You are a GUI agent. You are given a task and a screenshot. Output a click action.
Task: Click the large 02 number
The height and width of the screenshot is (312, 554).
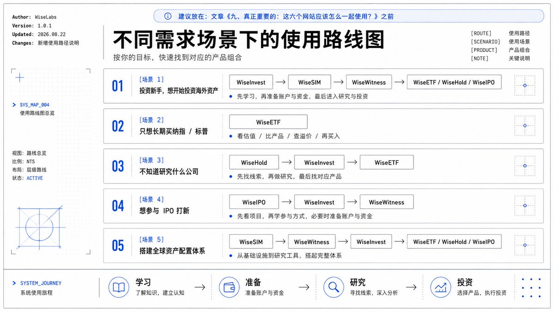coord(118,126)
